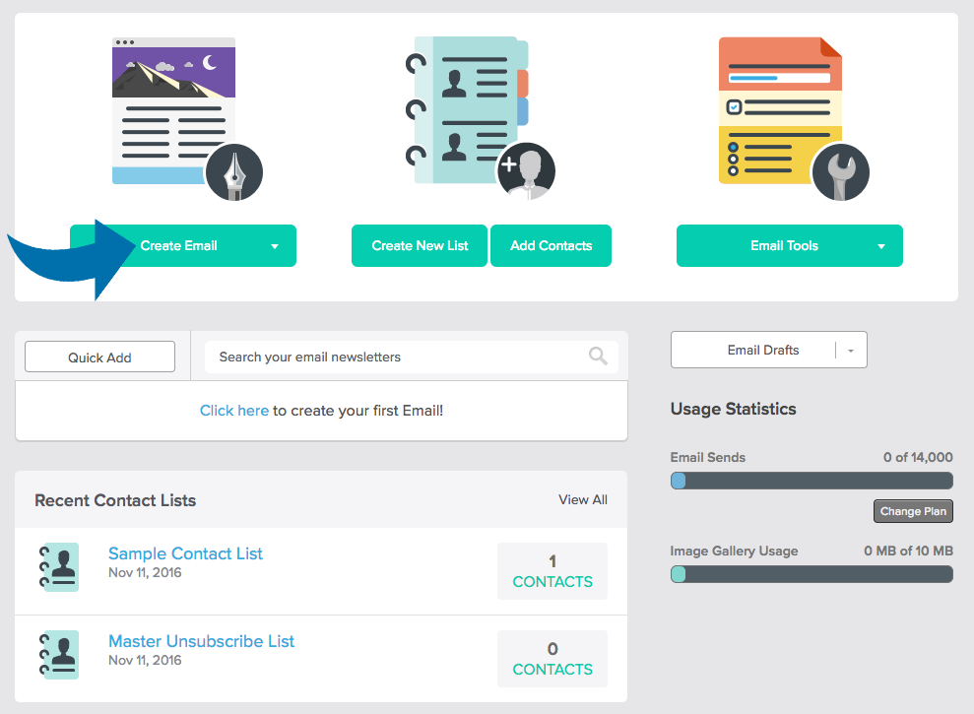Viewport: 974px width, 714px height.
Task: Click the Sample Contact List avatar icon
Action: click(58, 566)
